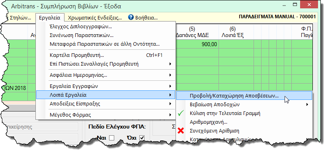Maximize the Arbitrans window
The width and height of the screenshot is (324, 150).
click(x=295, y=4)
